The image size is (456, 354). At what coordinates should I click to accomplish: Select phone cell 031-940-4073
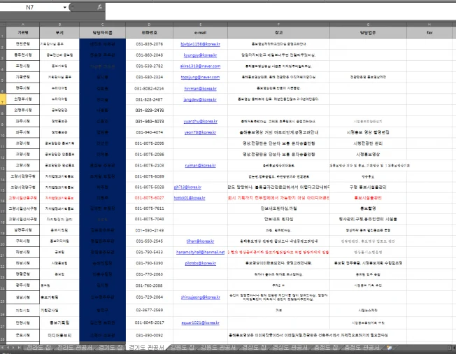coord(150,121)
